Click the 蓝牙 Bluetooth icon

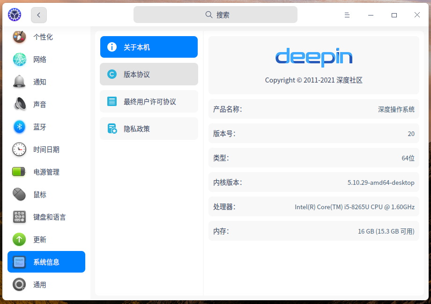19,127
